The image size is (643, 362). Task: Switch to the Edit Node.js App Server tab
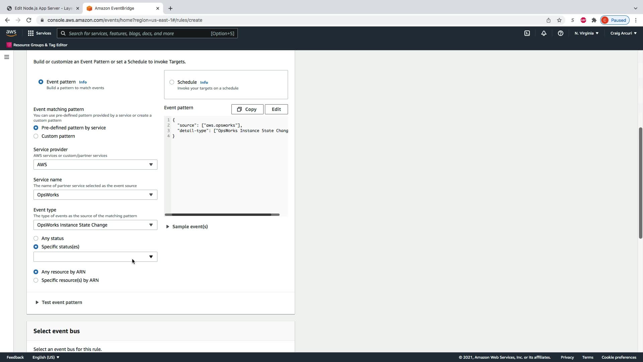(x=43, y=8)
